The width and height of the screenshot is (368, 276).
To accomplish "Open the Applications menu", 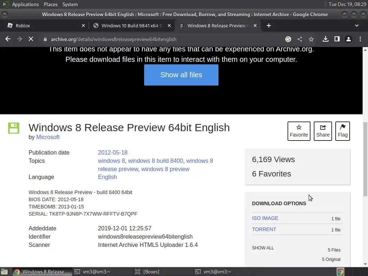I will (x=26, y=4).
